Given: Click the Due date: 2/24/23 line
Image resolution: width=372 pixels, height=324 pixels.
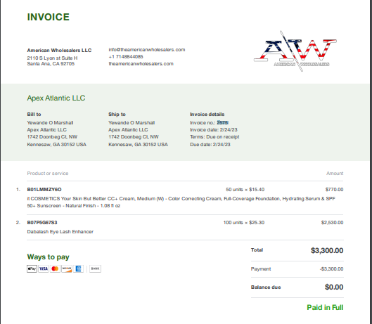Looking at the screenshot, I should point(210,145).
